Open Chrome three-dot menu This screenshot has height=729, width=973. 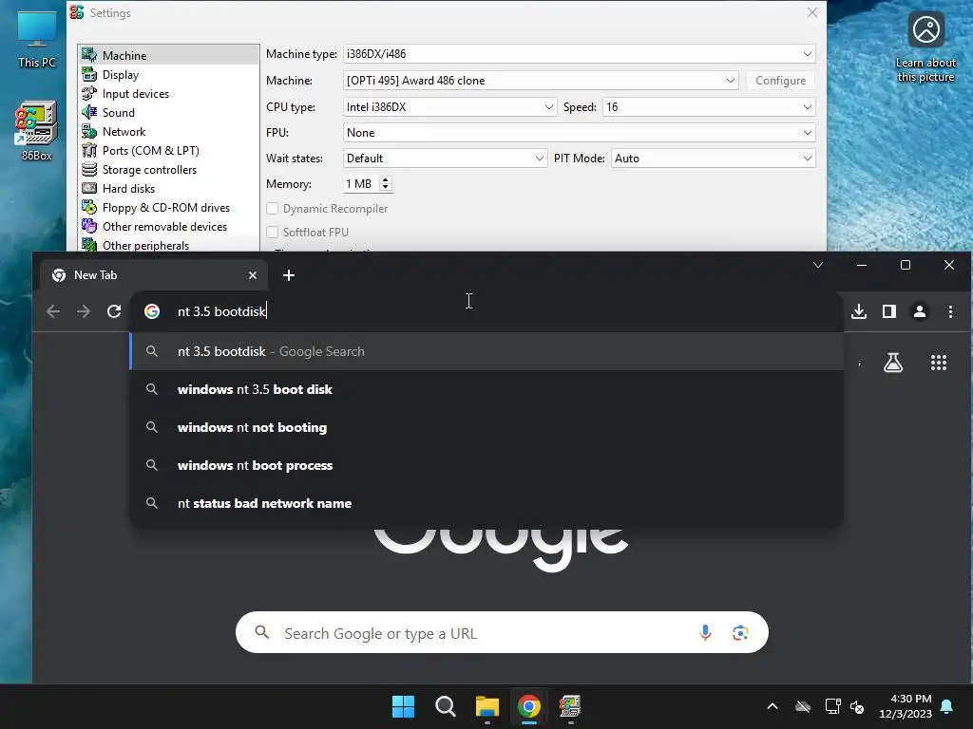tap(950, 311)
